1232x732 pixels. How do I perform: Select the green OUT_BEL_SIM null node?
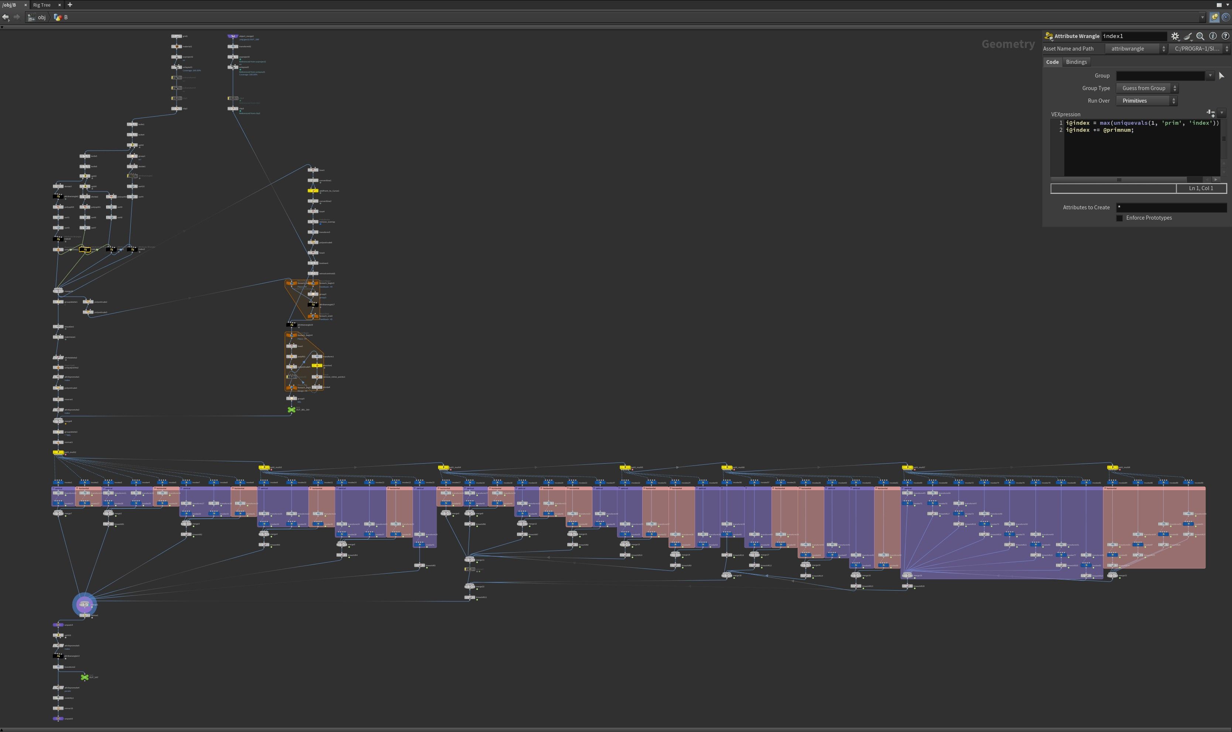291,410
